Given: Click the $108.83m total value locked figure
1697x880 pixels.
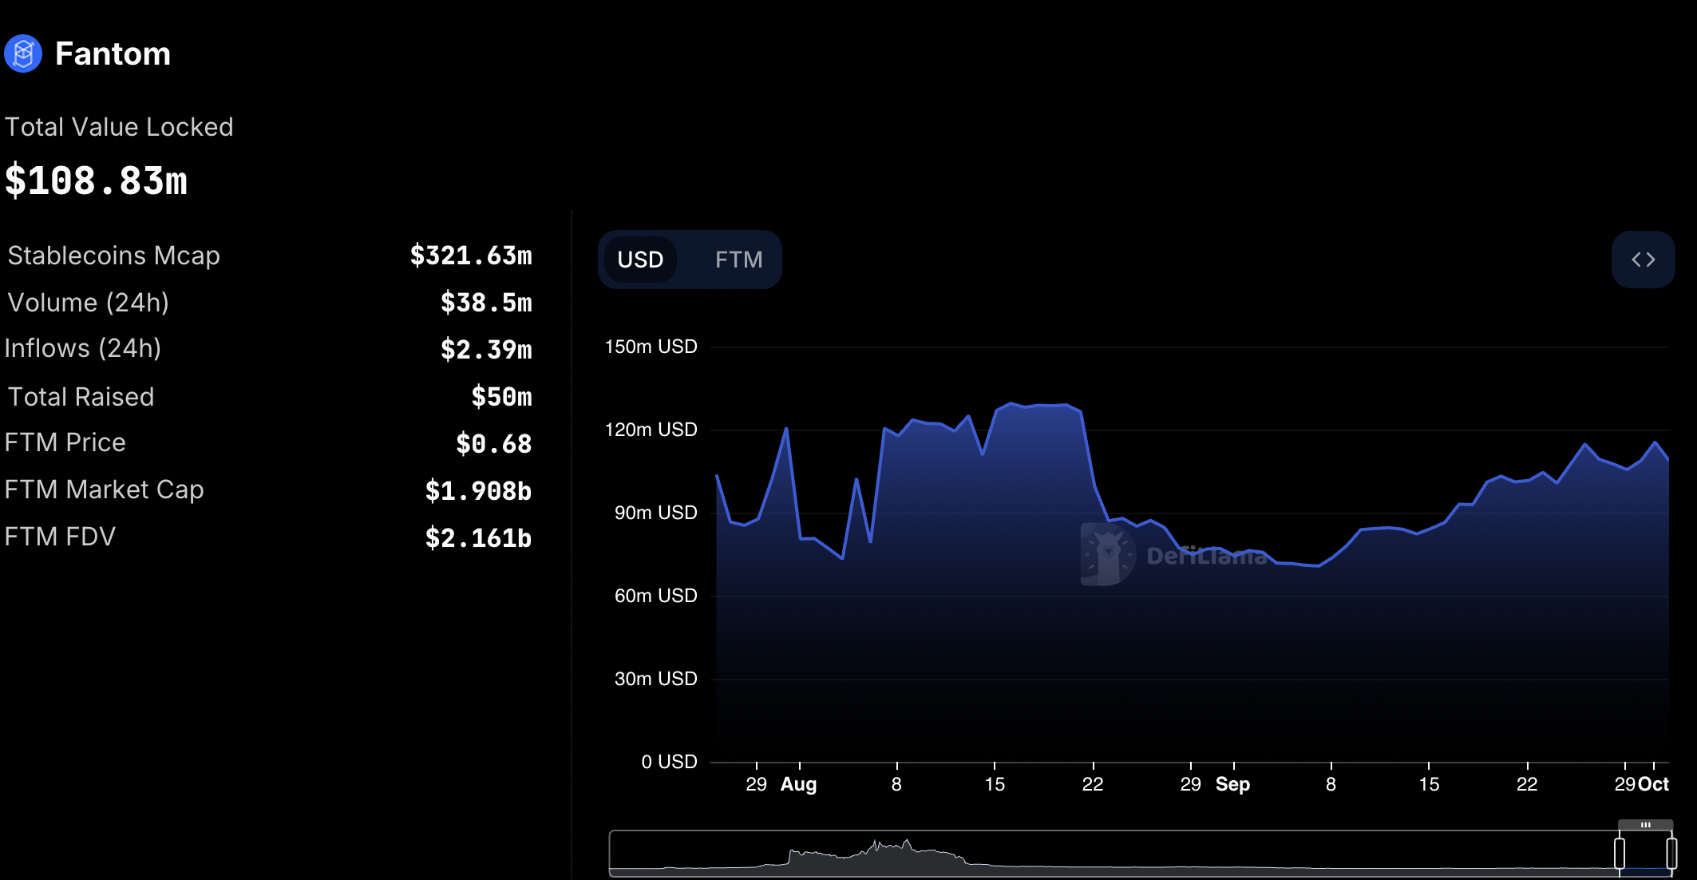Looking at the screenshot, I should (x=97, y=181).
